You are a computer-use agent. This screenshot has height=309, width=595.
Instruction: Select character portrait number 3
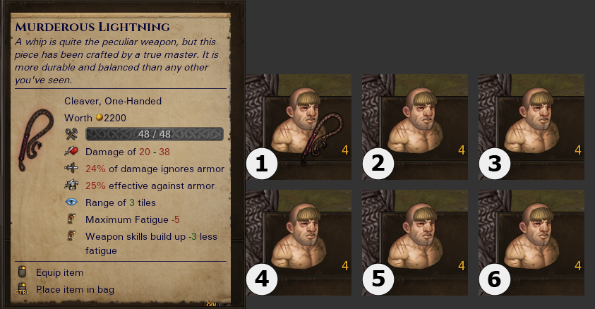pyautogui.click(x=531, y=126)
